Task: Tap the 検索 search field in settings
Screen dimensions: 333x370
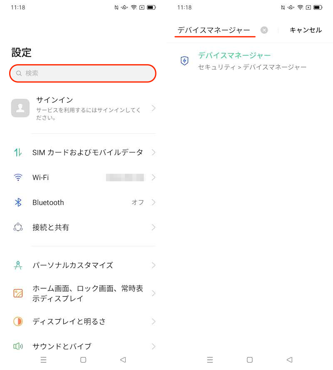Action: (x=83, y=73)
